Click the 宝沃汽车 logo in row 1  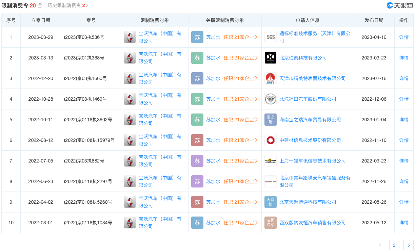[130, 37]
